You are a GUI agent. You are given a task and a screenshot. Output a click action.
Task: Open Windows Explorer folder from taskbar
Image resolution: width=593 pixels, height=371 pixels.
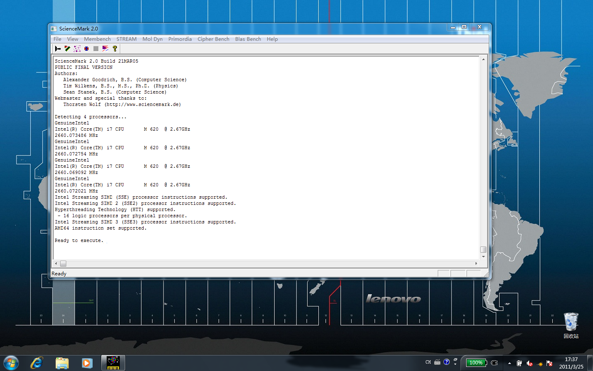point(62,363)
